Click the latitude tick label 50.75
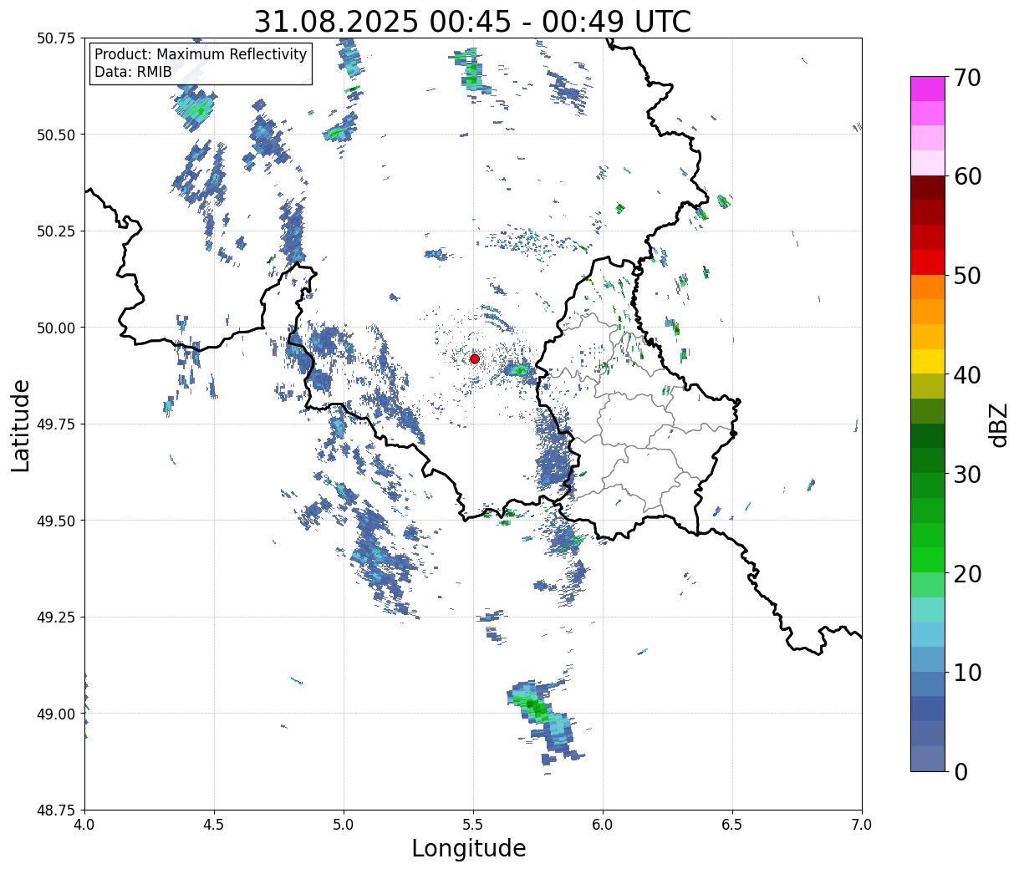Viewport: 1019px width, 869px height. pyautogui.click(x=56, y=38)
